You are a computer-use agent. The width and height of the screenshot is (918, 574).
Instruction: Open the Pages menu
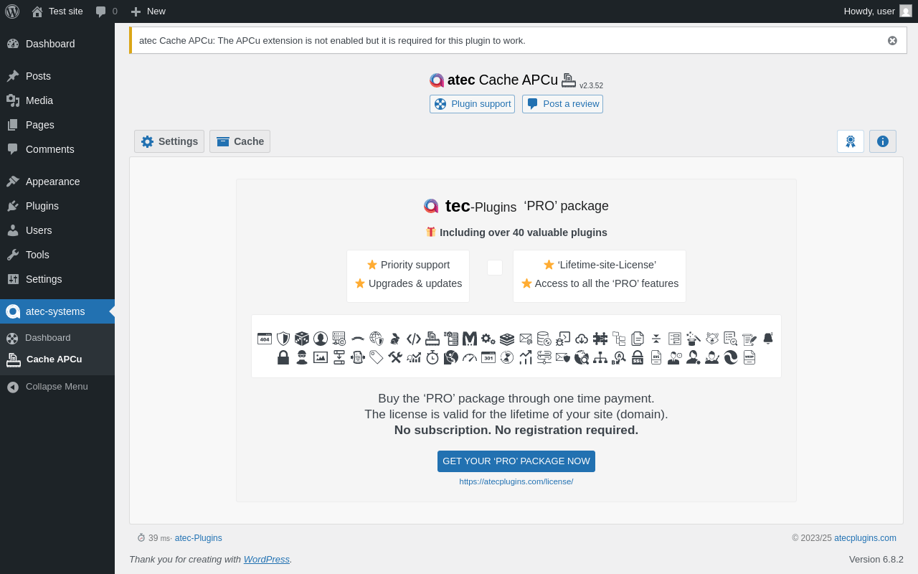coord(57,125)
